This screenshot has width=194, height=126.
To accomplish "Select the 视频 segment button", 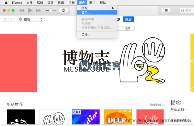I will click(x=128, y=29).
